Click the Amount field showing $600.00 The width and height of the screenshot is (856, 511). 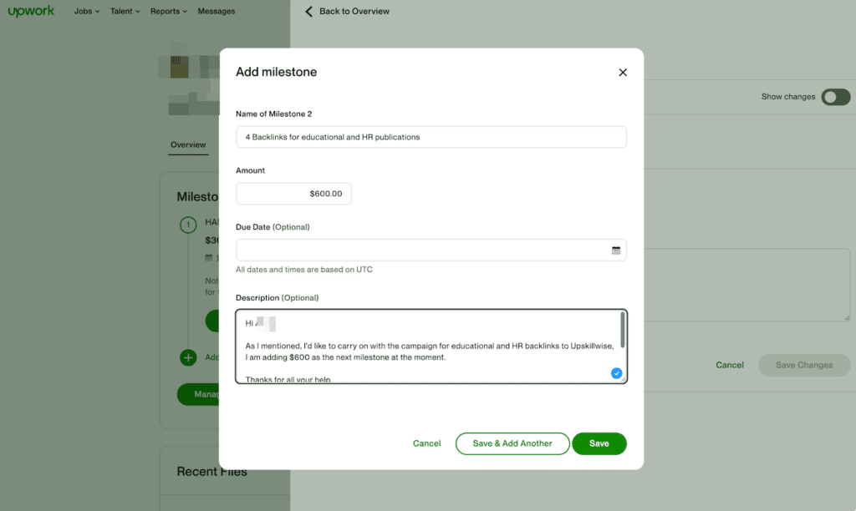(x=293, y=194)
